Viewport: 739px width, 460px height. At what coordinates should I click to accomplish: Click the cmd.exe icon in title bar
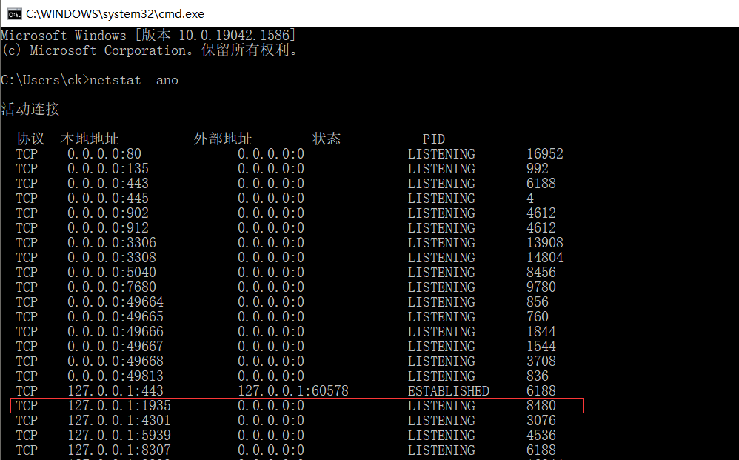14,13
